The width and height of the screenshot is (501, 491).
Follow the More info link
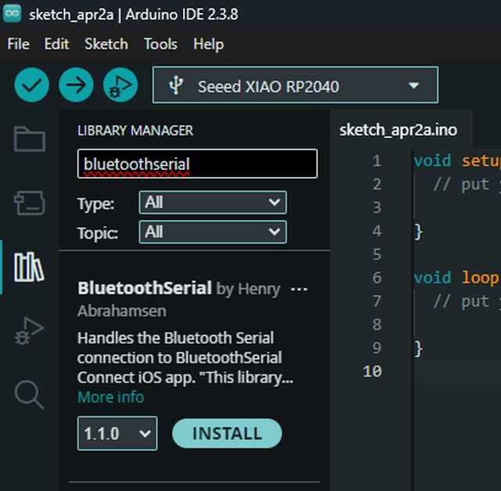[x=110, y=397]
